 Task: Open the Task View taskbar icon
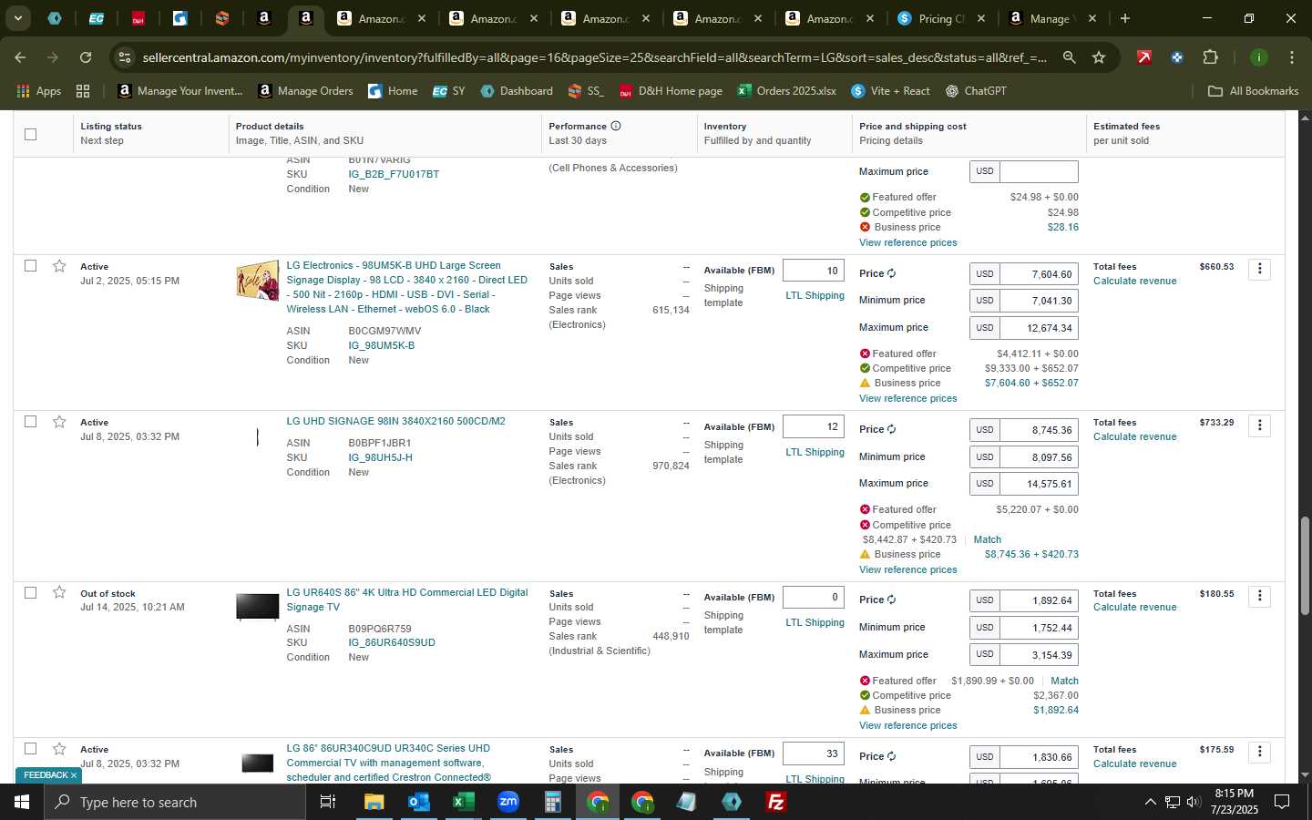(x=327, y=802)
